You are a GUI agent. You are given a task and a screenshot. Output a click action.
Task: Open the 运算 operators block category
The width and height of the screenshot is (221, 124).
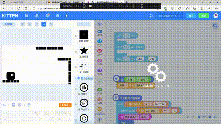click(x=100, y=101)
